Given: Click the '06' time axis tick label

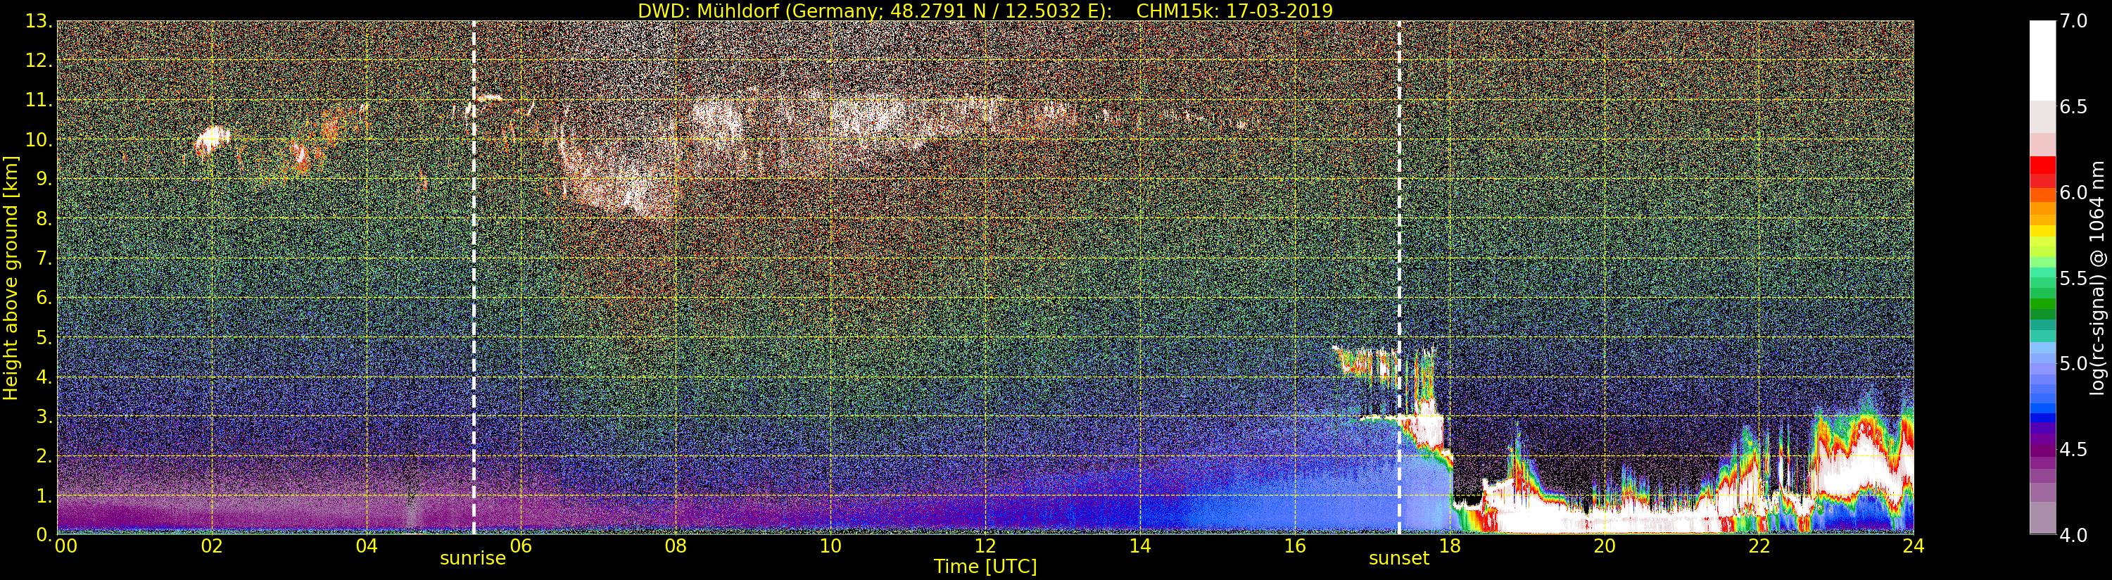Looking at the screenshot, I should click(521, 546).
